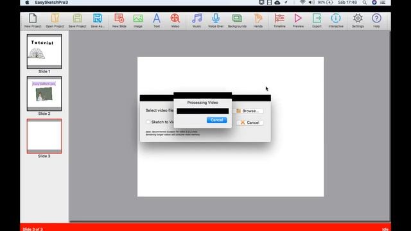The height and width of the screenshot is (231, 411).
Task: Open the Backgrounds panel
Action: click(237, 21)
